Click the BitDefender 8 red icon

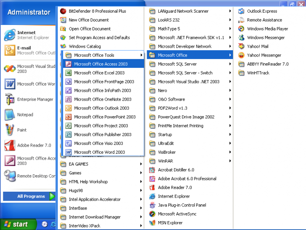click(63, 11)
